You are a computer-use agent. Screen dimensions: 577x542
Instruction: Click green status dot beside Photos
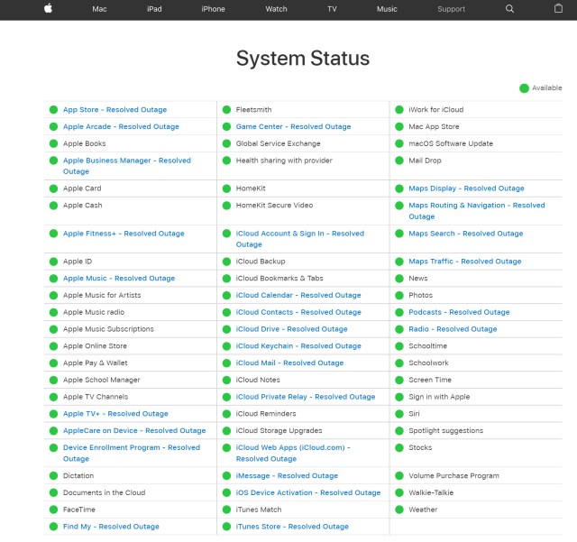tap(399, 295)
